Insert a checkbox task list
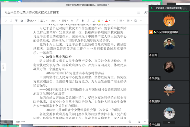Screen dimensions: 190x127 [136, 21]
